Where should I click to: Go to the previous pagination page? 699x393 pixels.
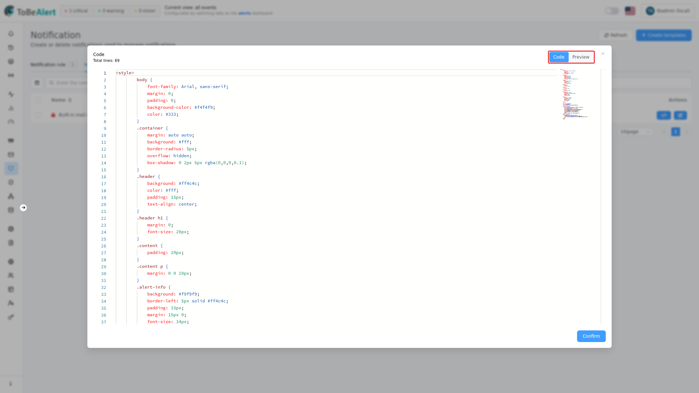[663, 132]
